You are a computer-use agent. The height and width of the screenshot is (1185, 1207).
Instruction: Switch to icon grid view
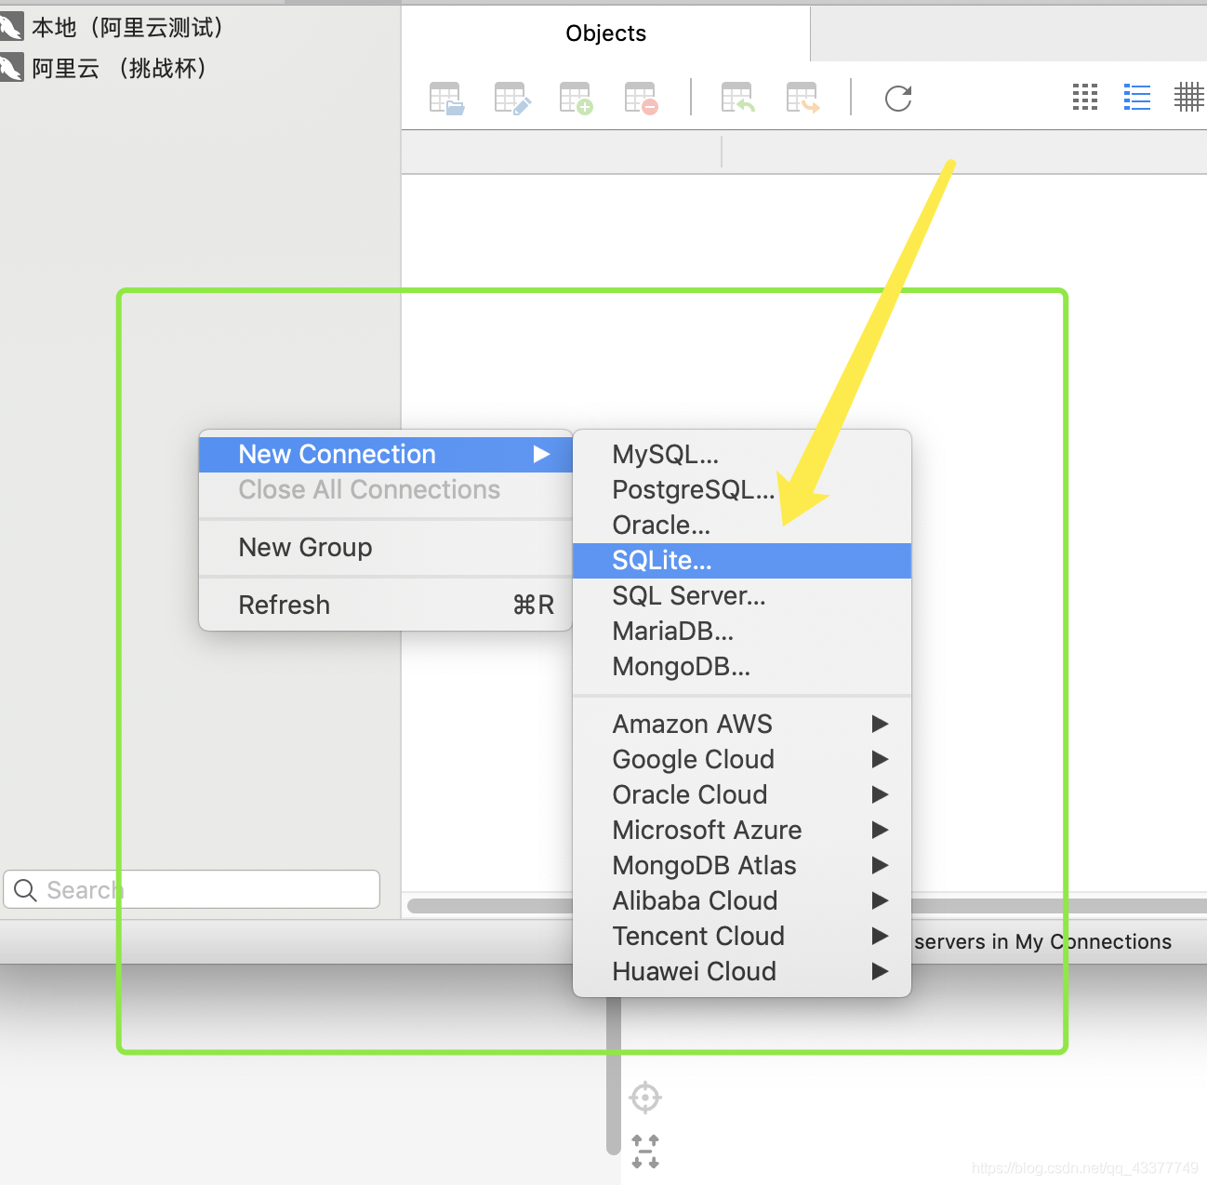coord(1085,97)
